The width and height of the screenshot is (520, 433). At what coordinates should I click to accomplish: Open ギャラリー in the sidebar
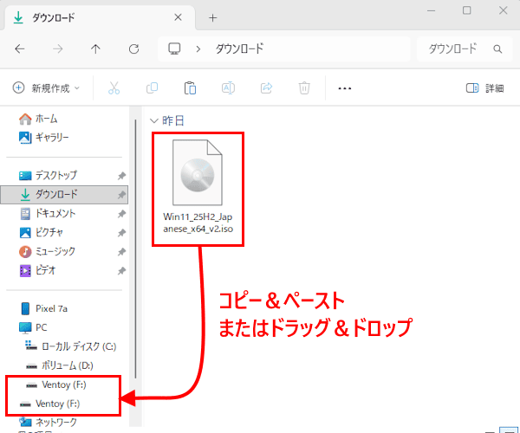coord(43,137)
